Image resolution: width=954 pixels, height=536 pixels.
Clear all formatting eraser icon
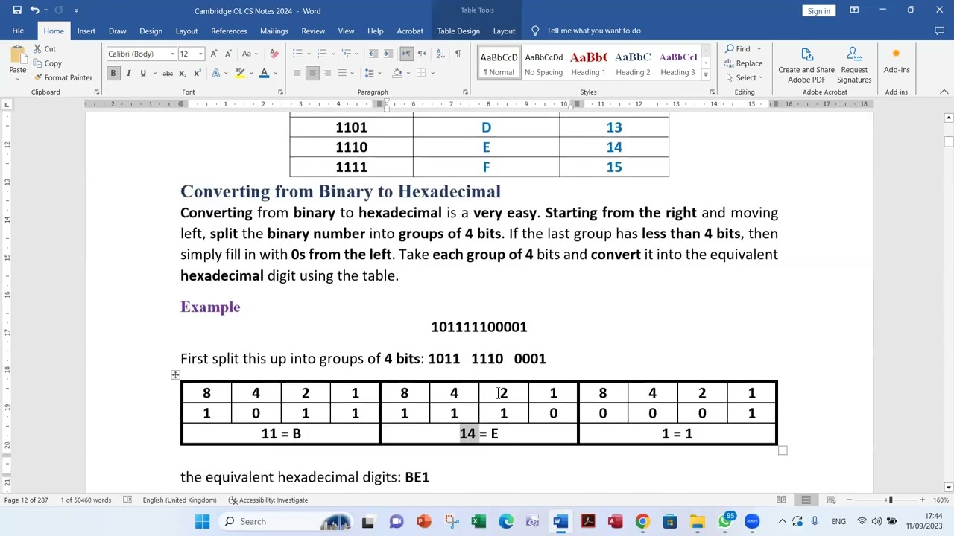(x=274, y=54)
